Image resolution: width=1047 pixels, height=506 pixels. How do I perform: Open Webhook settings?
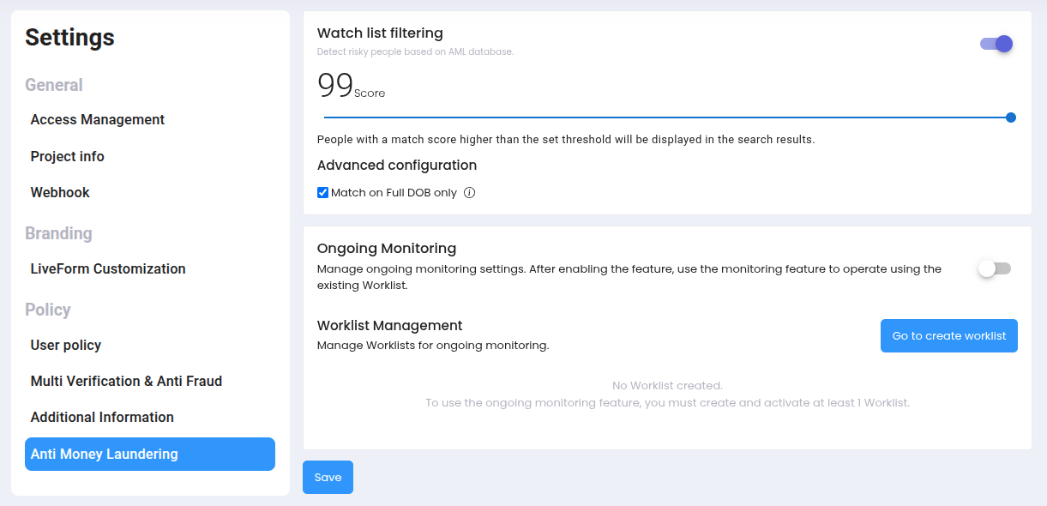tap(59, 192)
